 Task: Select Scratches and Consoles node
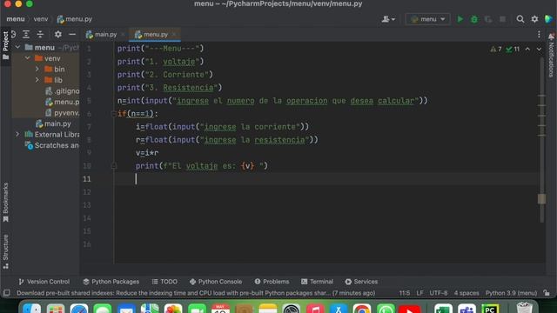pyautogui.click(x=52, y=145)
